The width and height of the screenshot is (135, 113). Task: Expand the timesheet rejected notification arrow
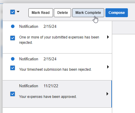coord(108,67)
